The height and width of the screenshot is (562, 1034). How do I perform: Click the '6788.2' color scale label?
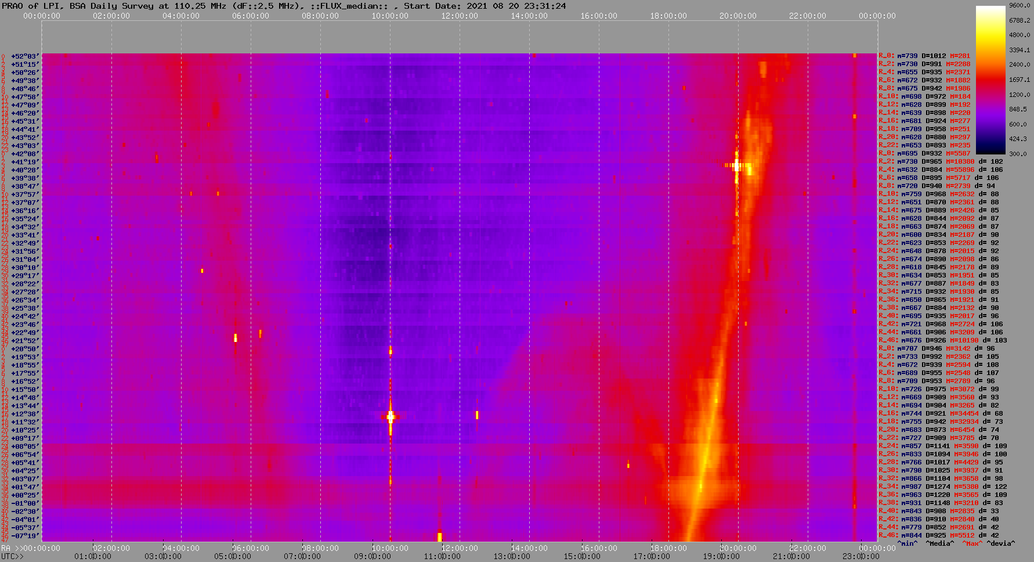pyautogui.click(x=1019, y=20)
